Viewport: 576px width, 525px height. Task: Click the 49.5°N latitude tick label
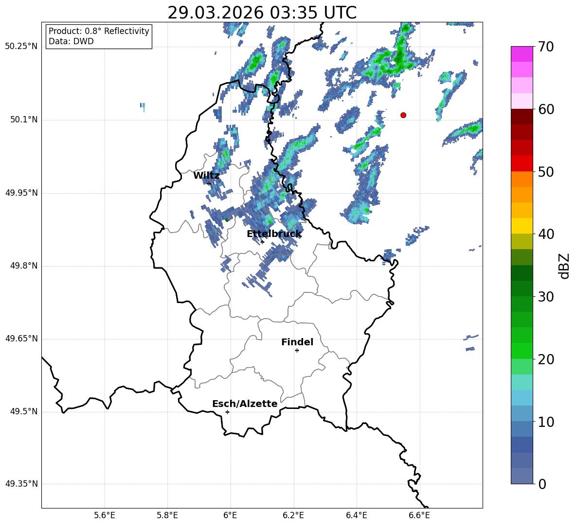[x=24, y=411]
